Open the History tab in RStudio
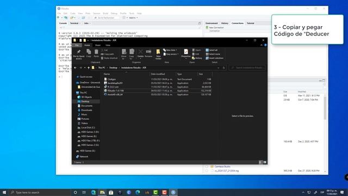 225,23
